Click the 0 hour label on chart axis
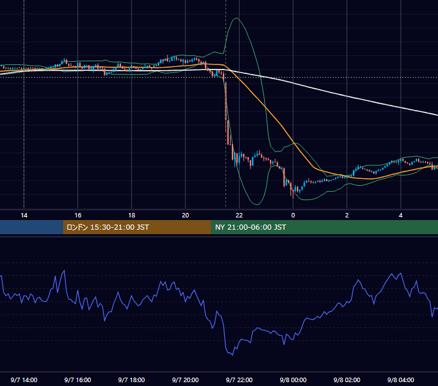Screen dimensions: 438x386 (293, 216)
